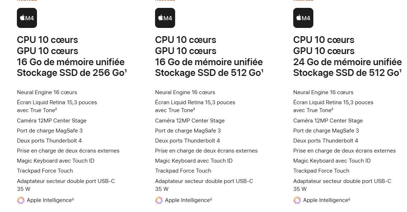Click Deux ports Thunderbolt 4 in first column
The height and width of the screenshot is (212, 407).
[x=49, y=141]
